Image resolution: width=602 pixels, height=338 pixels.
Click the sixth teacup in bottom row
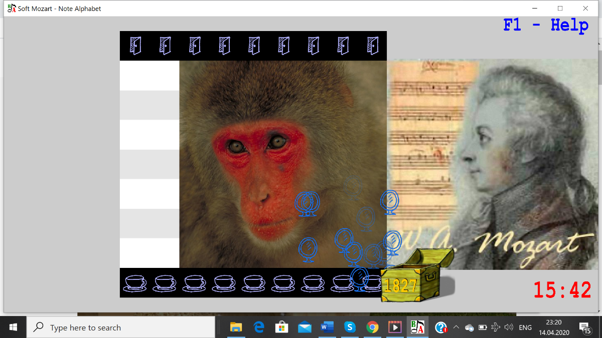coord(283,283)
